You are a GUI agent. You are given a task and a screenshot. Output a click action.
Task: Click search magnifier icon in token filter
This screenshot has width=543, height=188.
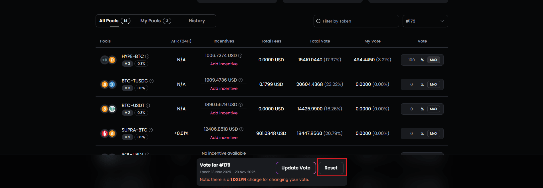point(318,21)
